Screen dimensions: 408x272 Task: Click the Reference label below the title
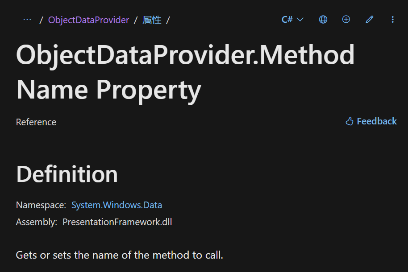(36, 122)
